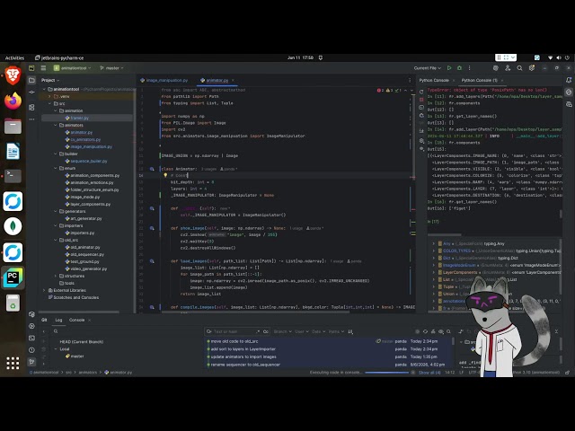Collapse the src folder
Image resolution: width=575 pixels, height=431 pixels.
49,104
